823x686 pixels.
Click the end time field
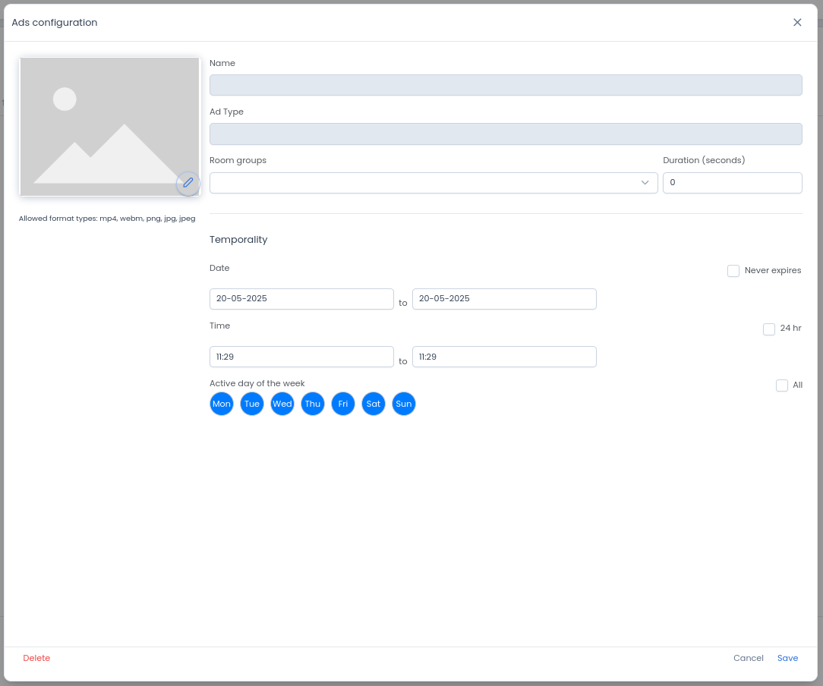click(504, 357)
